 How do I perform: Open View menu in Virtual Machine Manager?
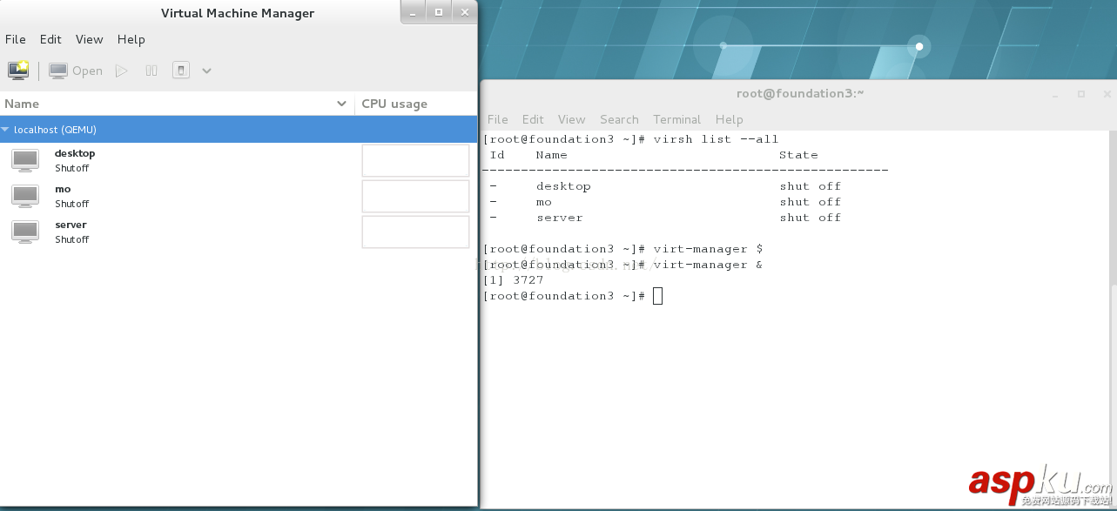point(89,39)
